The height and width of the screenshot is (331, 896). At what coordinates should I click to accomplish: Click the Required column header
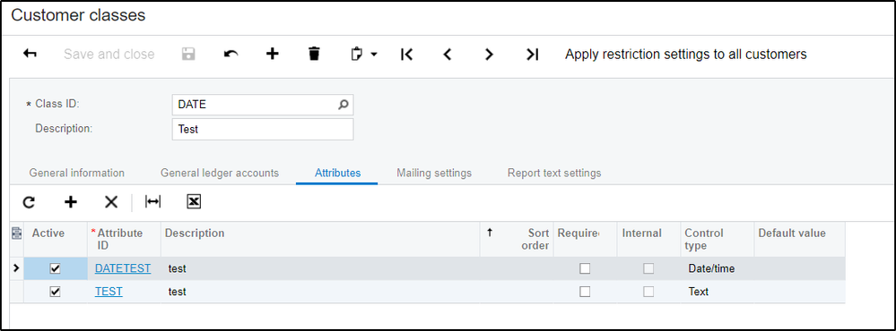click(585, 239)
